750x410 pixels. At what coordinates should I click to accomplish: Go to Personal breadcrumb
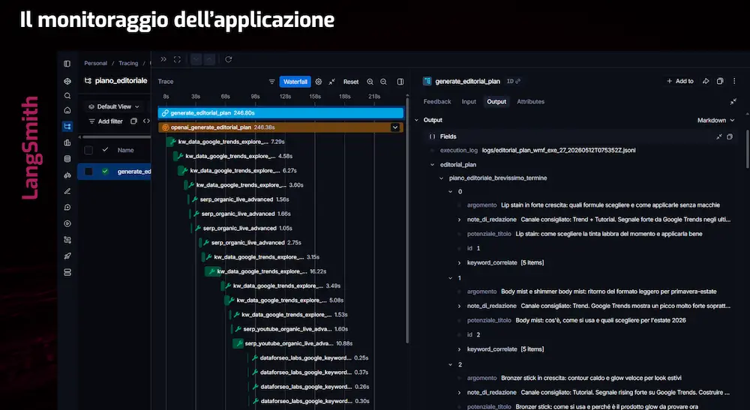[96, 63]
